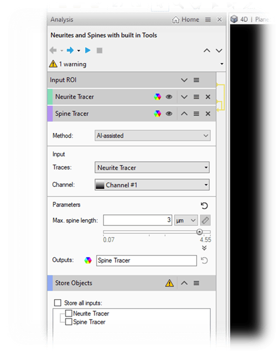The image size is (278, 353).
Task: Click the 4D view cube icon
Action: (x=234, y=19)
